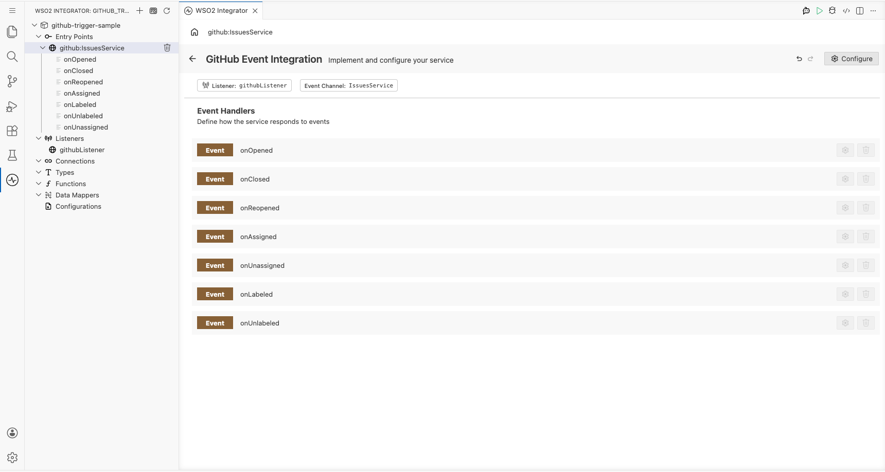Delete the onReopened event handler
885x472 pixels.
coord(866,208)
